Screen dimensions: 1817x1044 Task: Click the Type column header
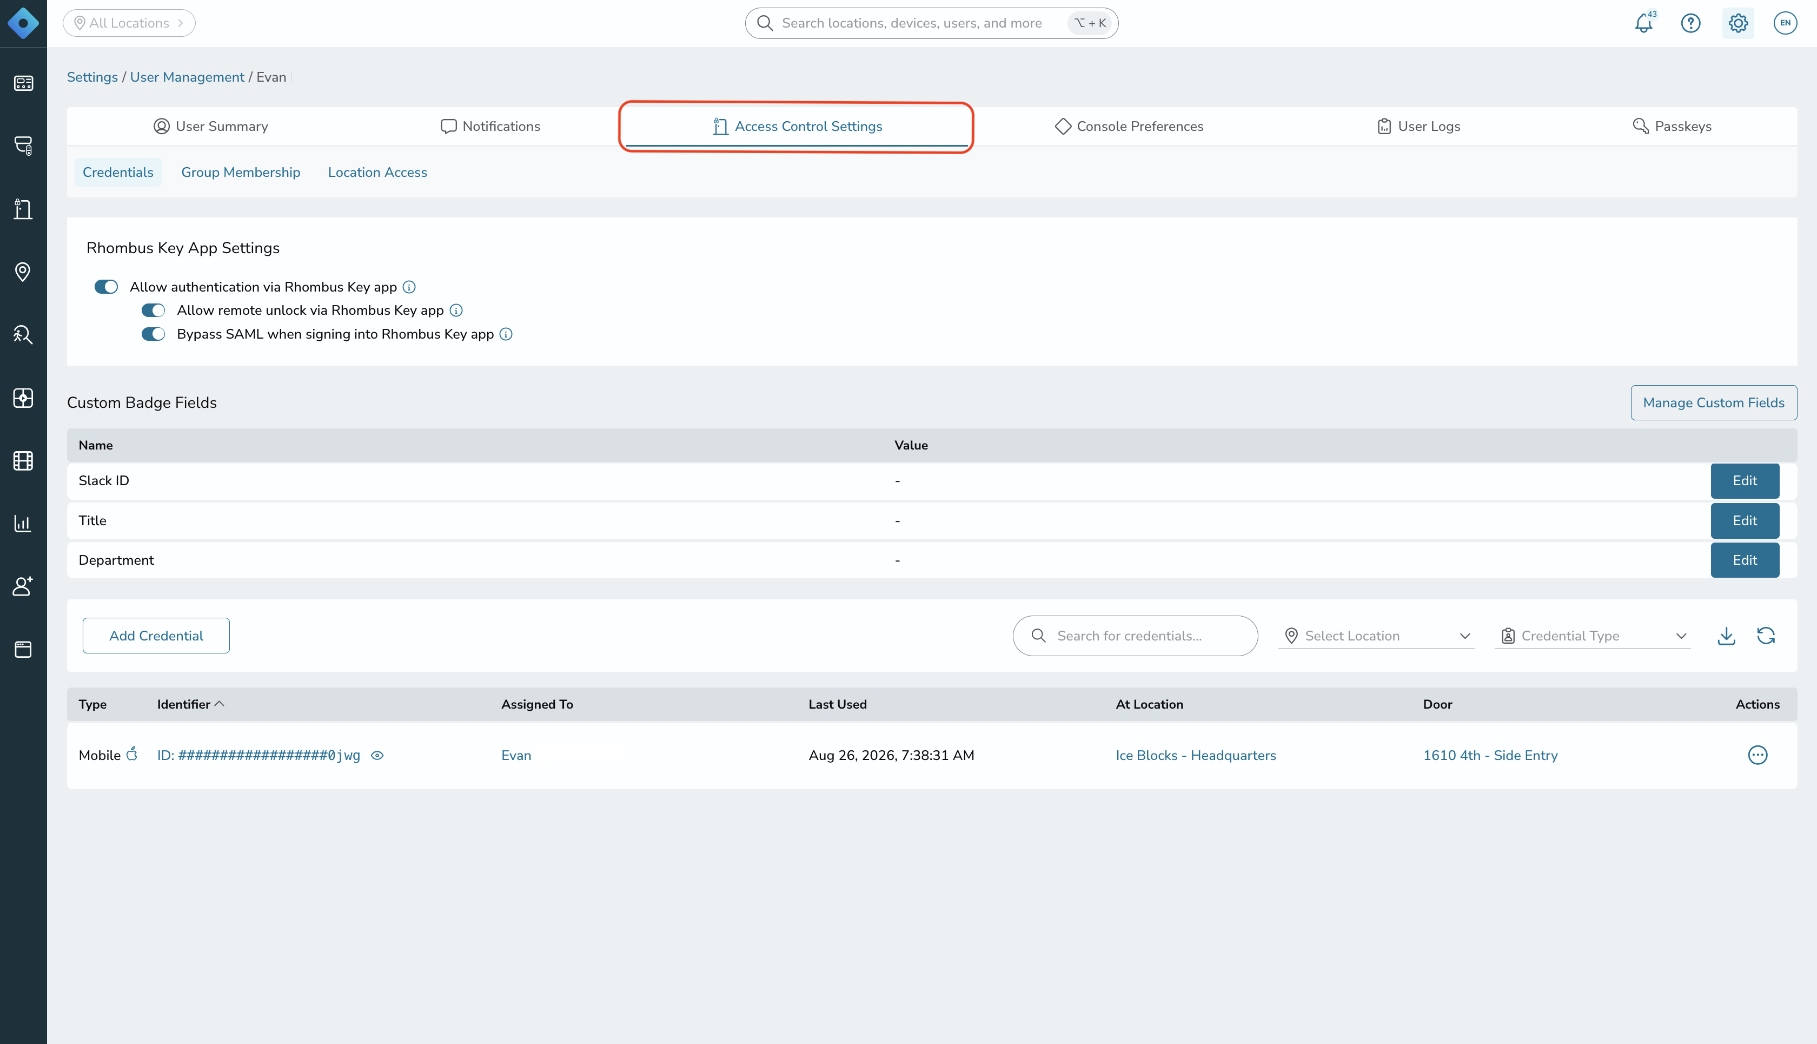pyautogui.click(x=92, y=704)
